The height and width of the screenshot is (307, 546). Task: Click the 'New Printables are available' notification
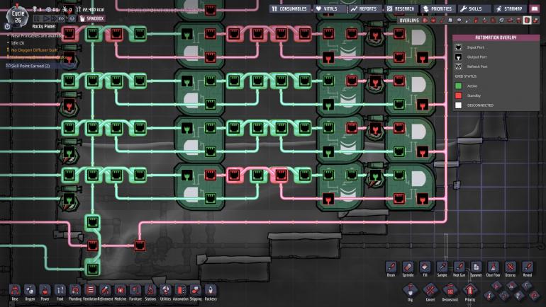point(36,36)
